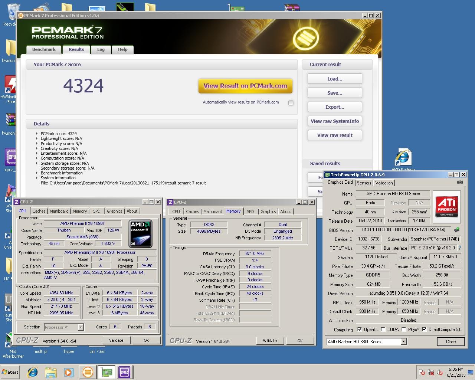Click the Load... button

[x=335, y=79]
